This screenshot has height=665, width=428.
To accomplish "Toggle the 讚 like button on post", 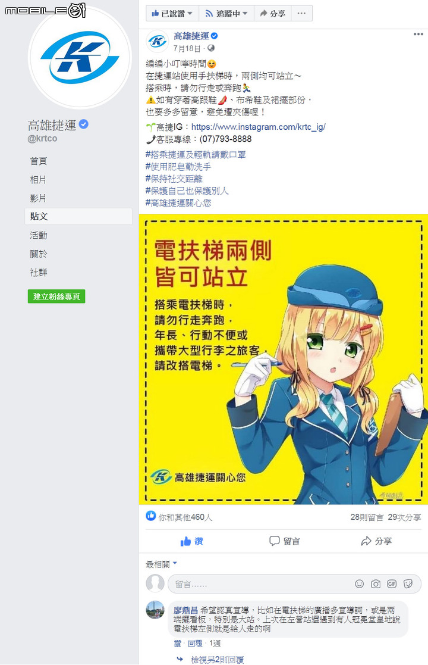I will coord(192,541).
